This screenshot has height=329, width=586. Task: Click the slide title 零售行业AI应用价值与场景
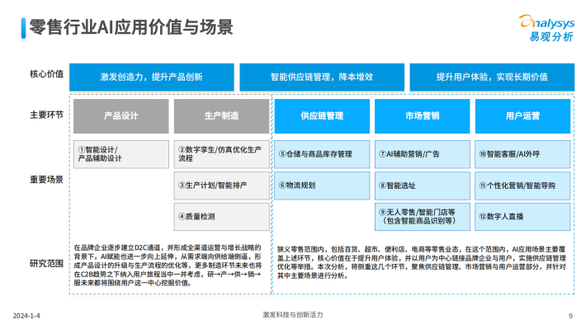click(x=131, y=27)
